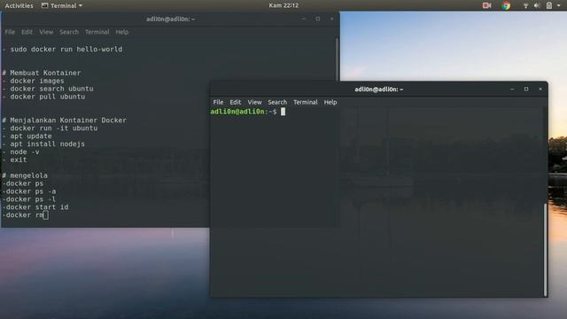This screenshot has width=567, height=319.
Task: Minimize the background terminal window
Action: [303, 19]
